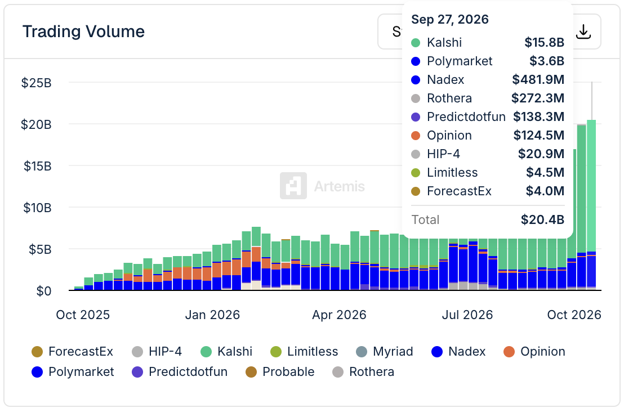Click the $10B y-axis label
Screen dimensions: 624x408
37,208
